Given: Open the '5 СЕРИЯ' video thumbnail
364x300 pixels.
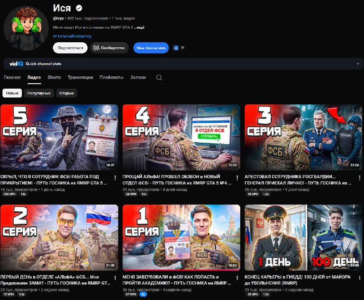Looking at the screenshot, I should pyautogui.click(x=59, y=137).
